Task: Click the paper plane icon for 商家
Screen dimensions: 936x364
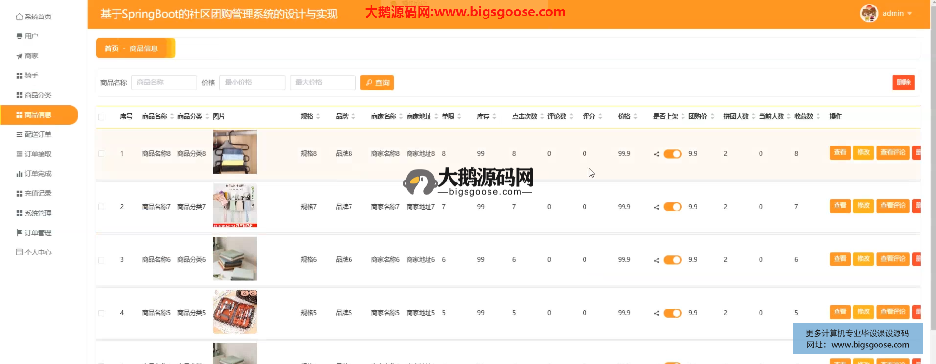Action: pyautogui.click(x=19, y=56)
